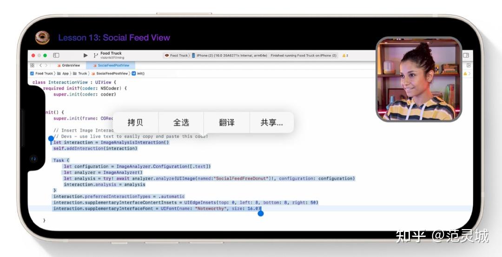The image size is (502, 257).
Task: Click the 'class InteractionView : UIView {' line
Action: coord(74,82)
